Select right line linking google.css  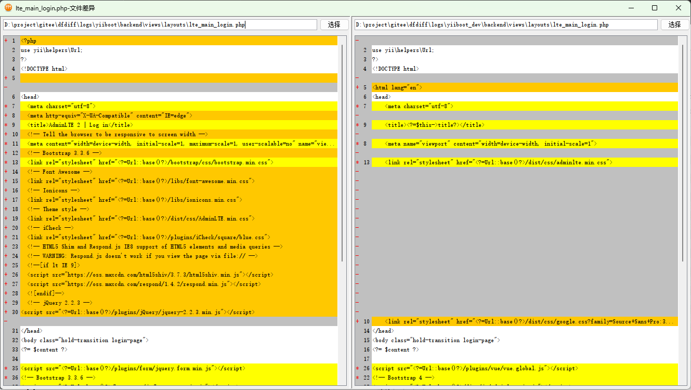coord(525,321)
